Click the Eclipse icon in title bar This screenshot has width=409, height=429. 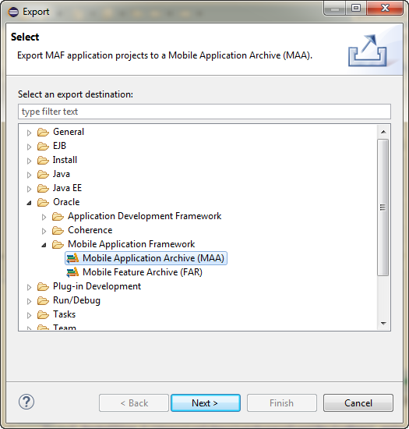click(13, 12)
